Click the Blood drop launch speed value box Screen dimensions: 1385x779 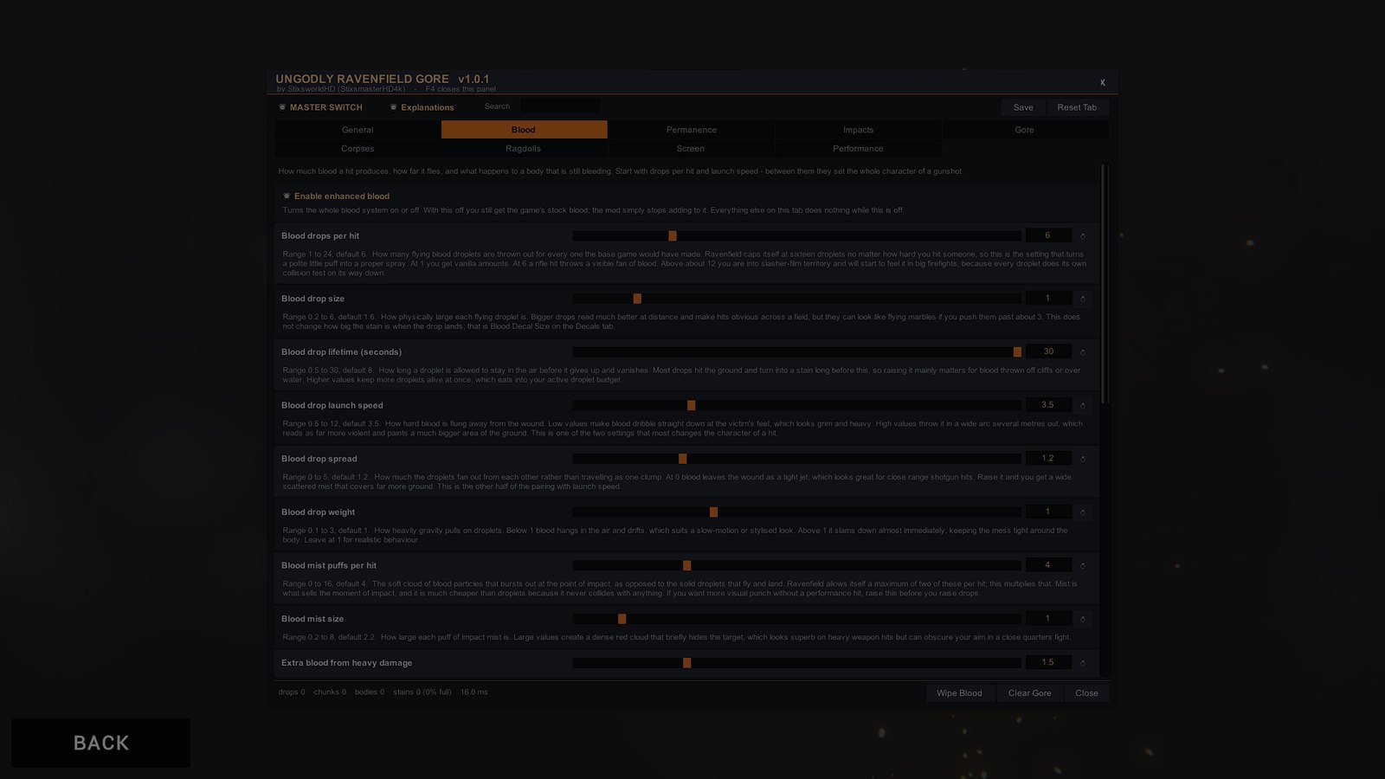1048,405
